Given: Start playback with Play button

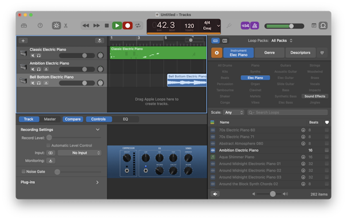Looking at the screenshot, I should (117, 26).
